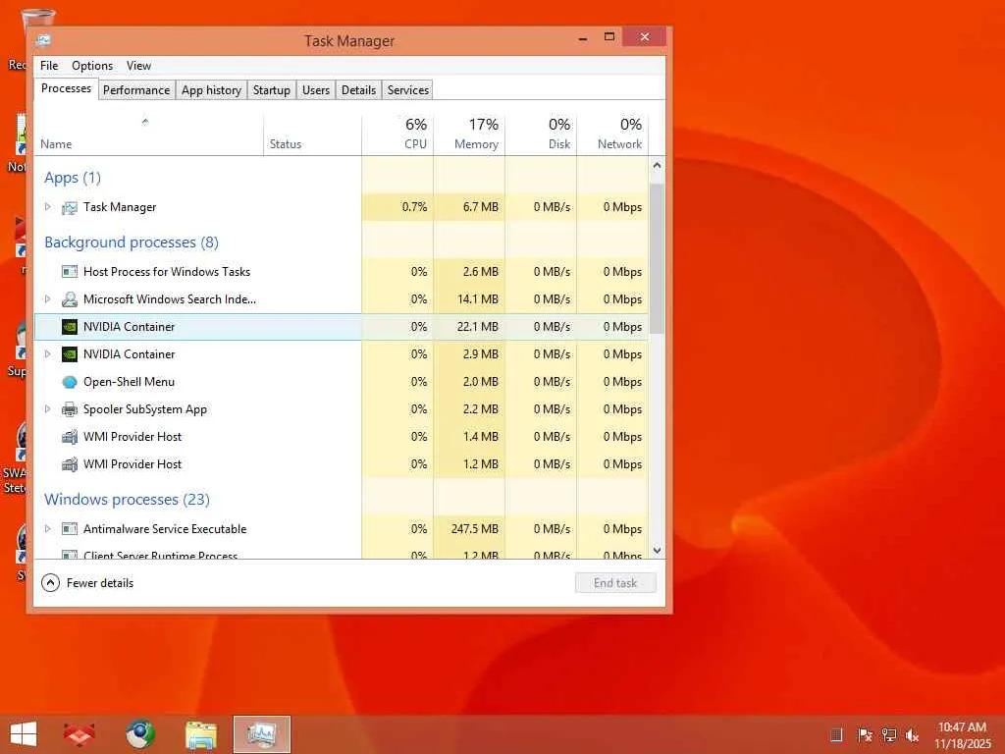Switch to the App history tab
The height and width of the screenshot is (754, 1005).
212,90
